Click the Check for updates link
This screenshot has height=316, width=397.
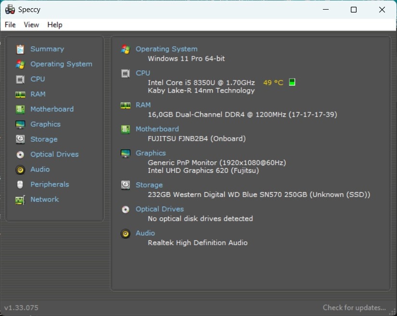(x=354, y=307)
